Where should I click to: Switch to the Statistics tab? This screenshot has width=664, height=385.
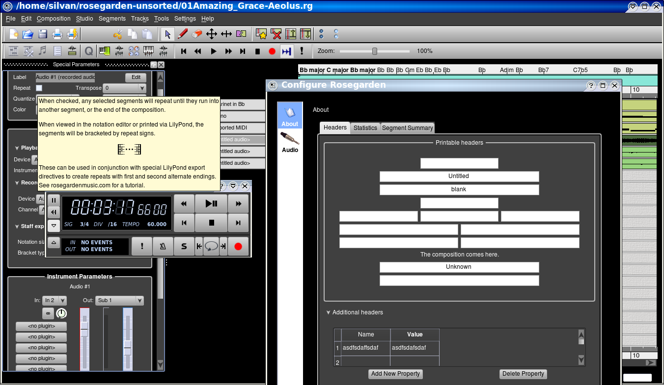coord(365,128)
